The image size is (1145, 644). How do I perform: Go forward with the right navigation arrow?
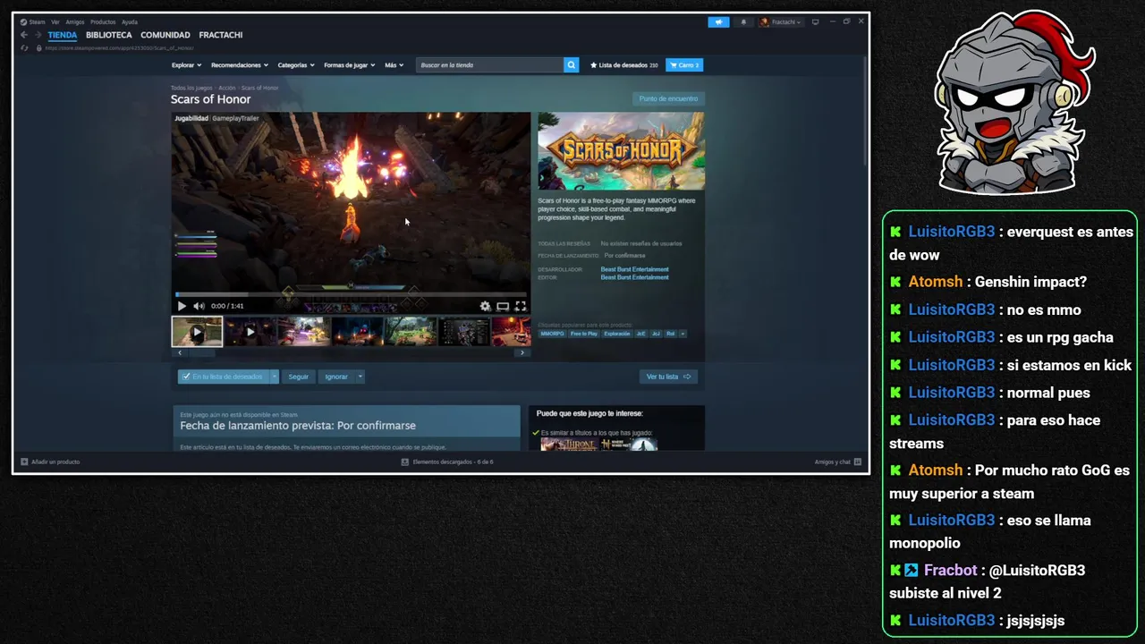pos(38,35)
